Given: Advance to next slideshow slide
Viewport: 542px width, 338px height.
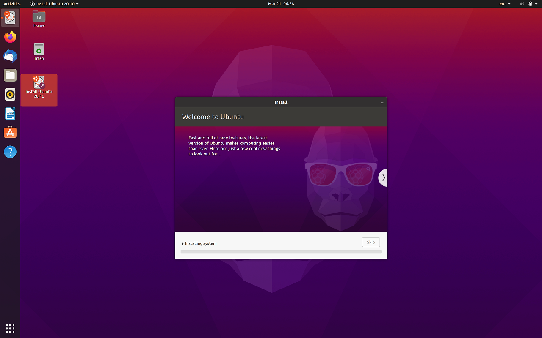Looking at the screenshot, I should pyautogui.click(x=383, y=178).
